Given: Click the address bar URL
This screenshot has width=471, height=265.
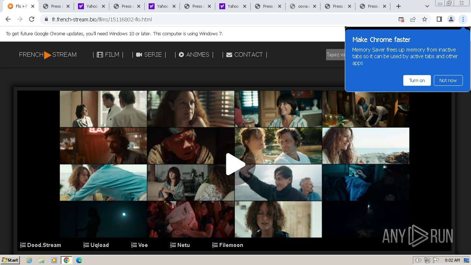Looking at the screenshot, I should 102,20.
